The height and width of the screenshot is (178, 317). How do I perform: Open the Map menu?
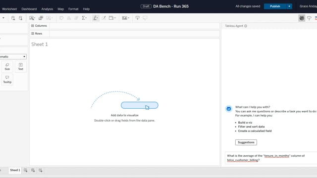[60, 9]
